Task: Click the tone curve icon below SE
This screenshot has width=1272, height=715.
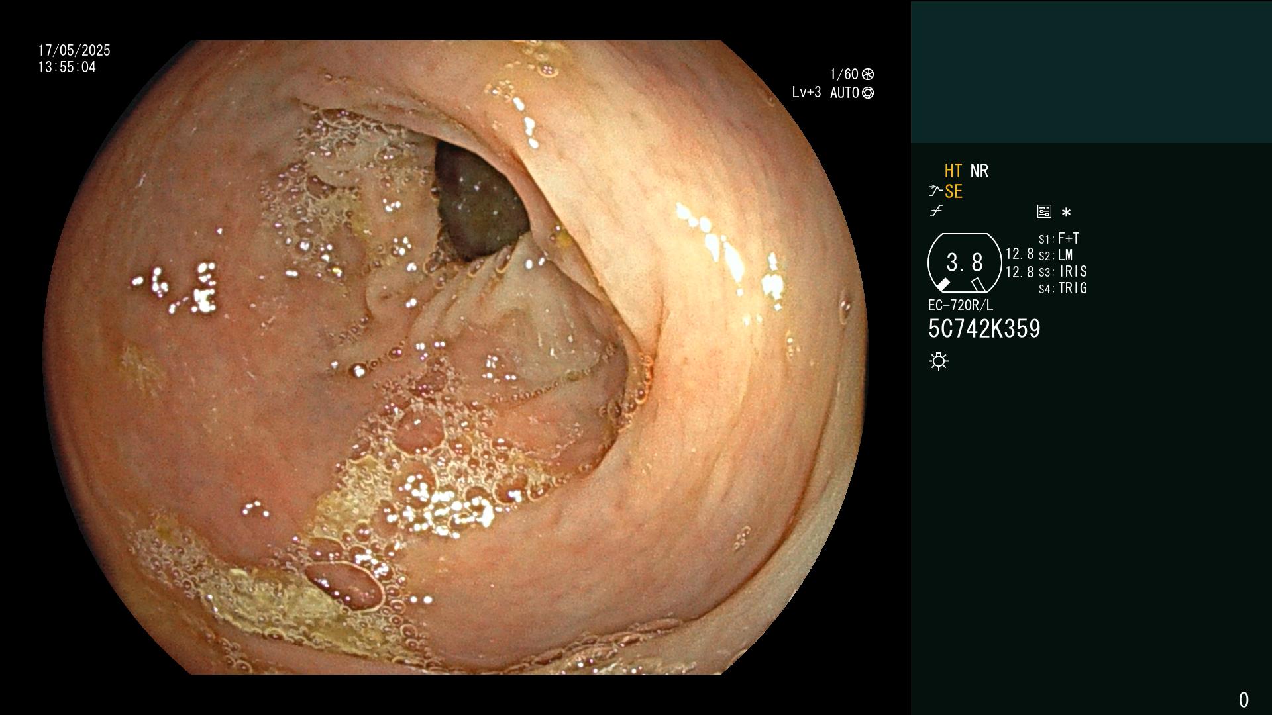Action: [x=936, y=211]
